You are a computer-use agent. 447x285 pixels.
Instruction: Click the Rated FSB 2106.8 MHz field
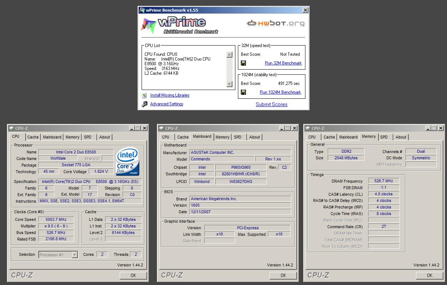pos(56,239)
